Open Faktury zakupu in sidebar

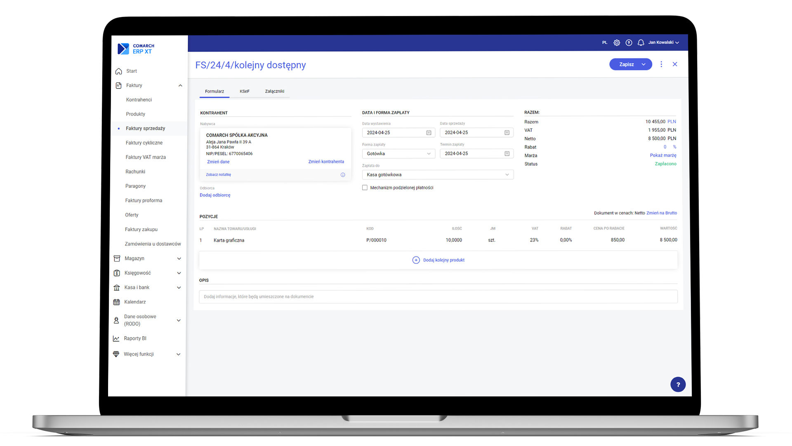(x=141, y=230)
